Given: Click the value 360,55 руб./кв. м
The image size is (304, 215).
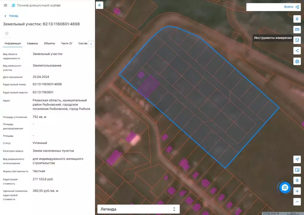Looking at the screenshot, I should (x=45, y=191).
